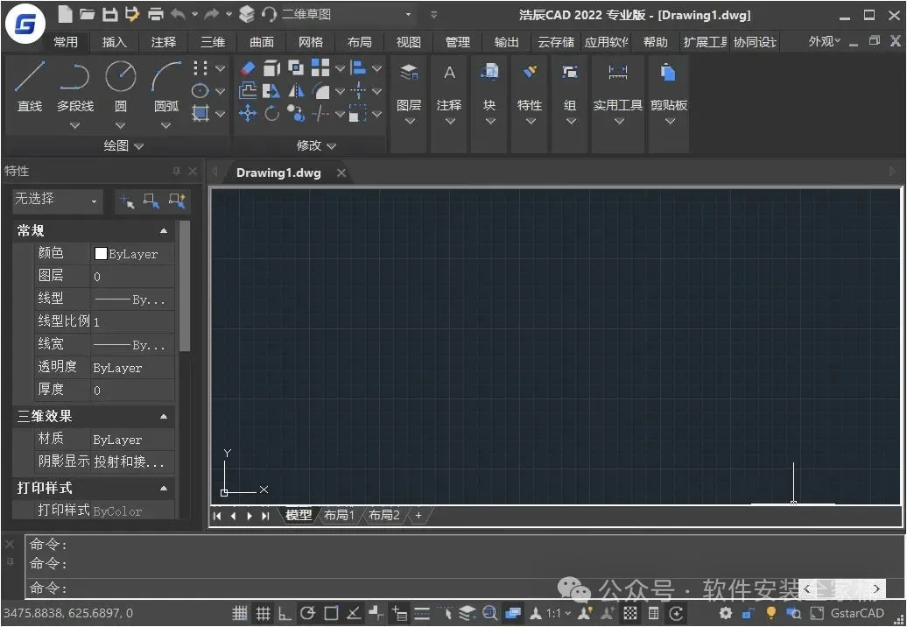This screenshot has height=627, width=907.
Task: Click the ByLayer color swatch field
Action: coord(132,254)
